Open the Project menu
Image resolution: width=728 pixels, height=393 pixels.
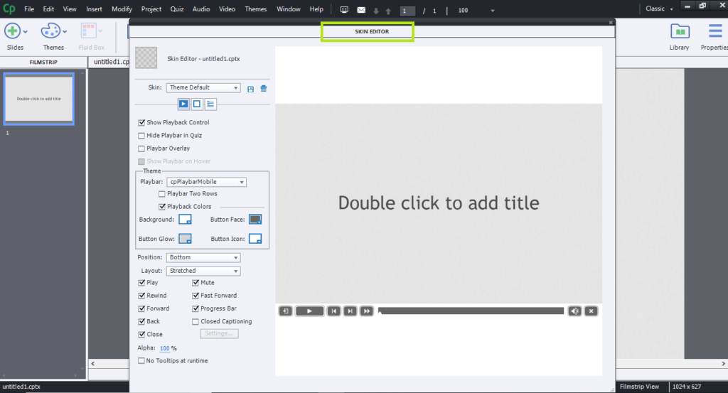point(151,9)
